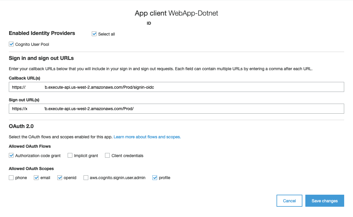353x217 pixels.
Task: Click the Implicit grant label text
Action: click(x=86, y=156)
